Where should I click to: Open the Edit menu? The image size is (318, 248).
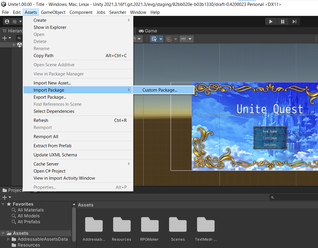(x=16, y=12)
